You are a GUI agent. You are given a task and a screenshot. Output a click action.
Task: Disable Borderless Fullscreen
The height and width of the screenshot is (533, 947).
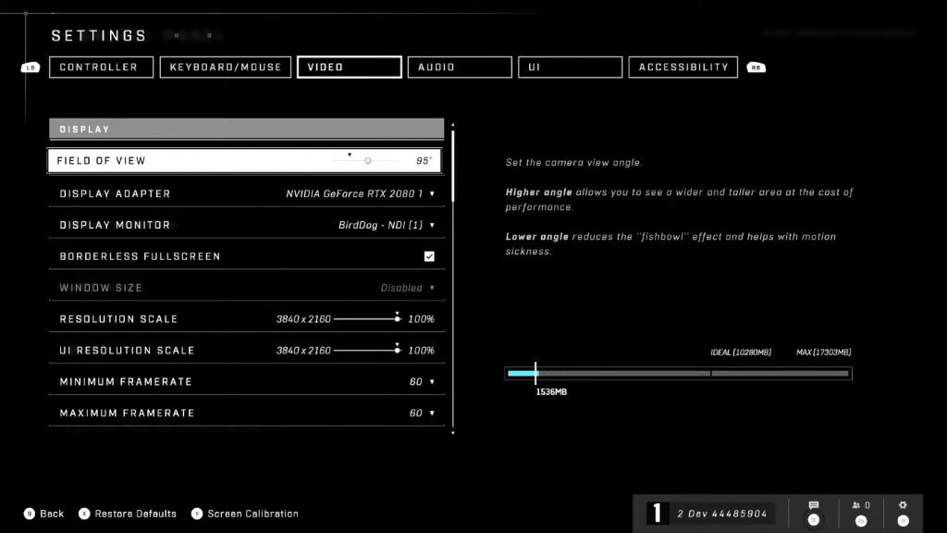point(429,256)
